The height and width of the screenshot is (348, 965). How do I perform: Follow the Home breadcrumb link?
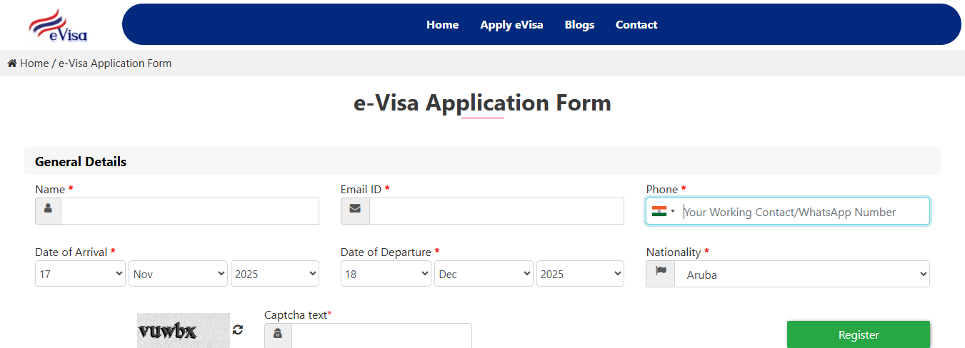[34, 63]
